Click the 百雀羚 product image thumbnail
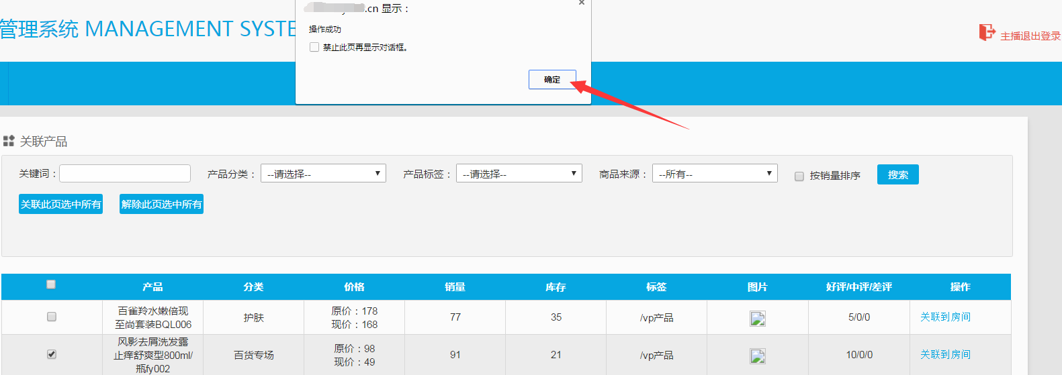The height and width of the screenshot is (375, 1062). pyautogui.click(x=758, y=319)
